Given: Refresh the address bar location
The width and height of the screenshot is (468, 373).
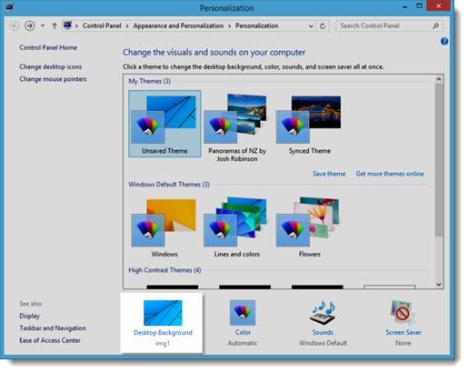Looking at the screenshot, I should tap(323, 26).
